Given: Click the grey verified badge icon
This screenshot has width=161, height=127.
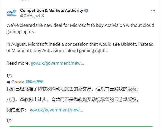Looking at the screenshot, I should (86, 11).
